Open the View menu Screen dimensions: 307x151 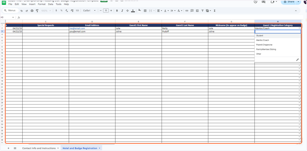pyautogui.click(x=24, y=4)
